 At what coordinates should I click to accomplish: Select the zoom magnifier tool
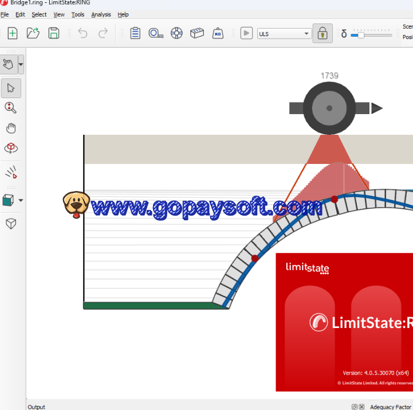click(x=11, y=108)
